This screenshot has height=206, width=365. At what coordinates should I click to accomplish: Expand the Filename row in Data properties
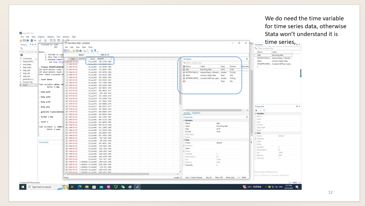[x=184, y=146]
